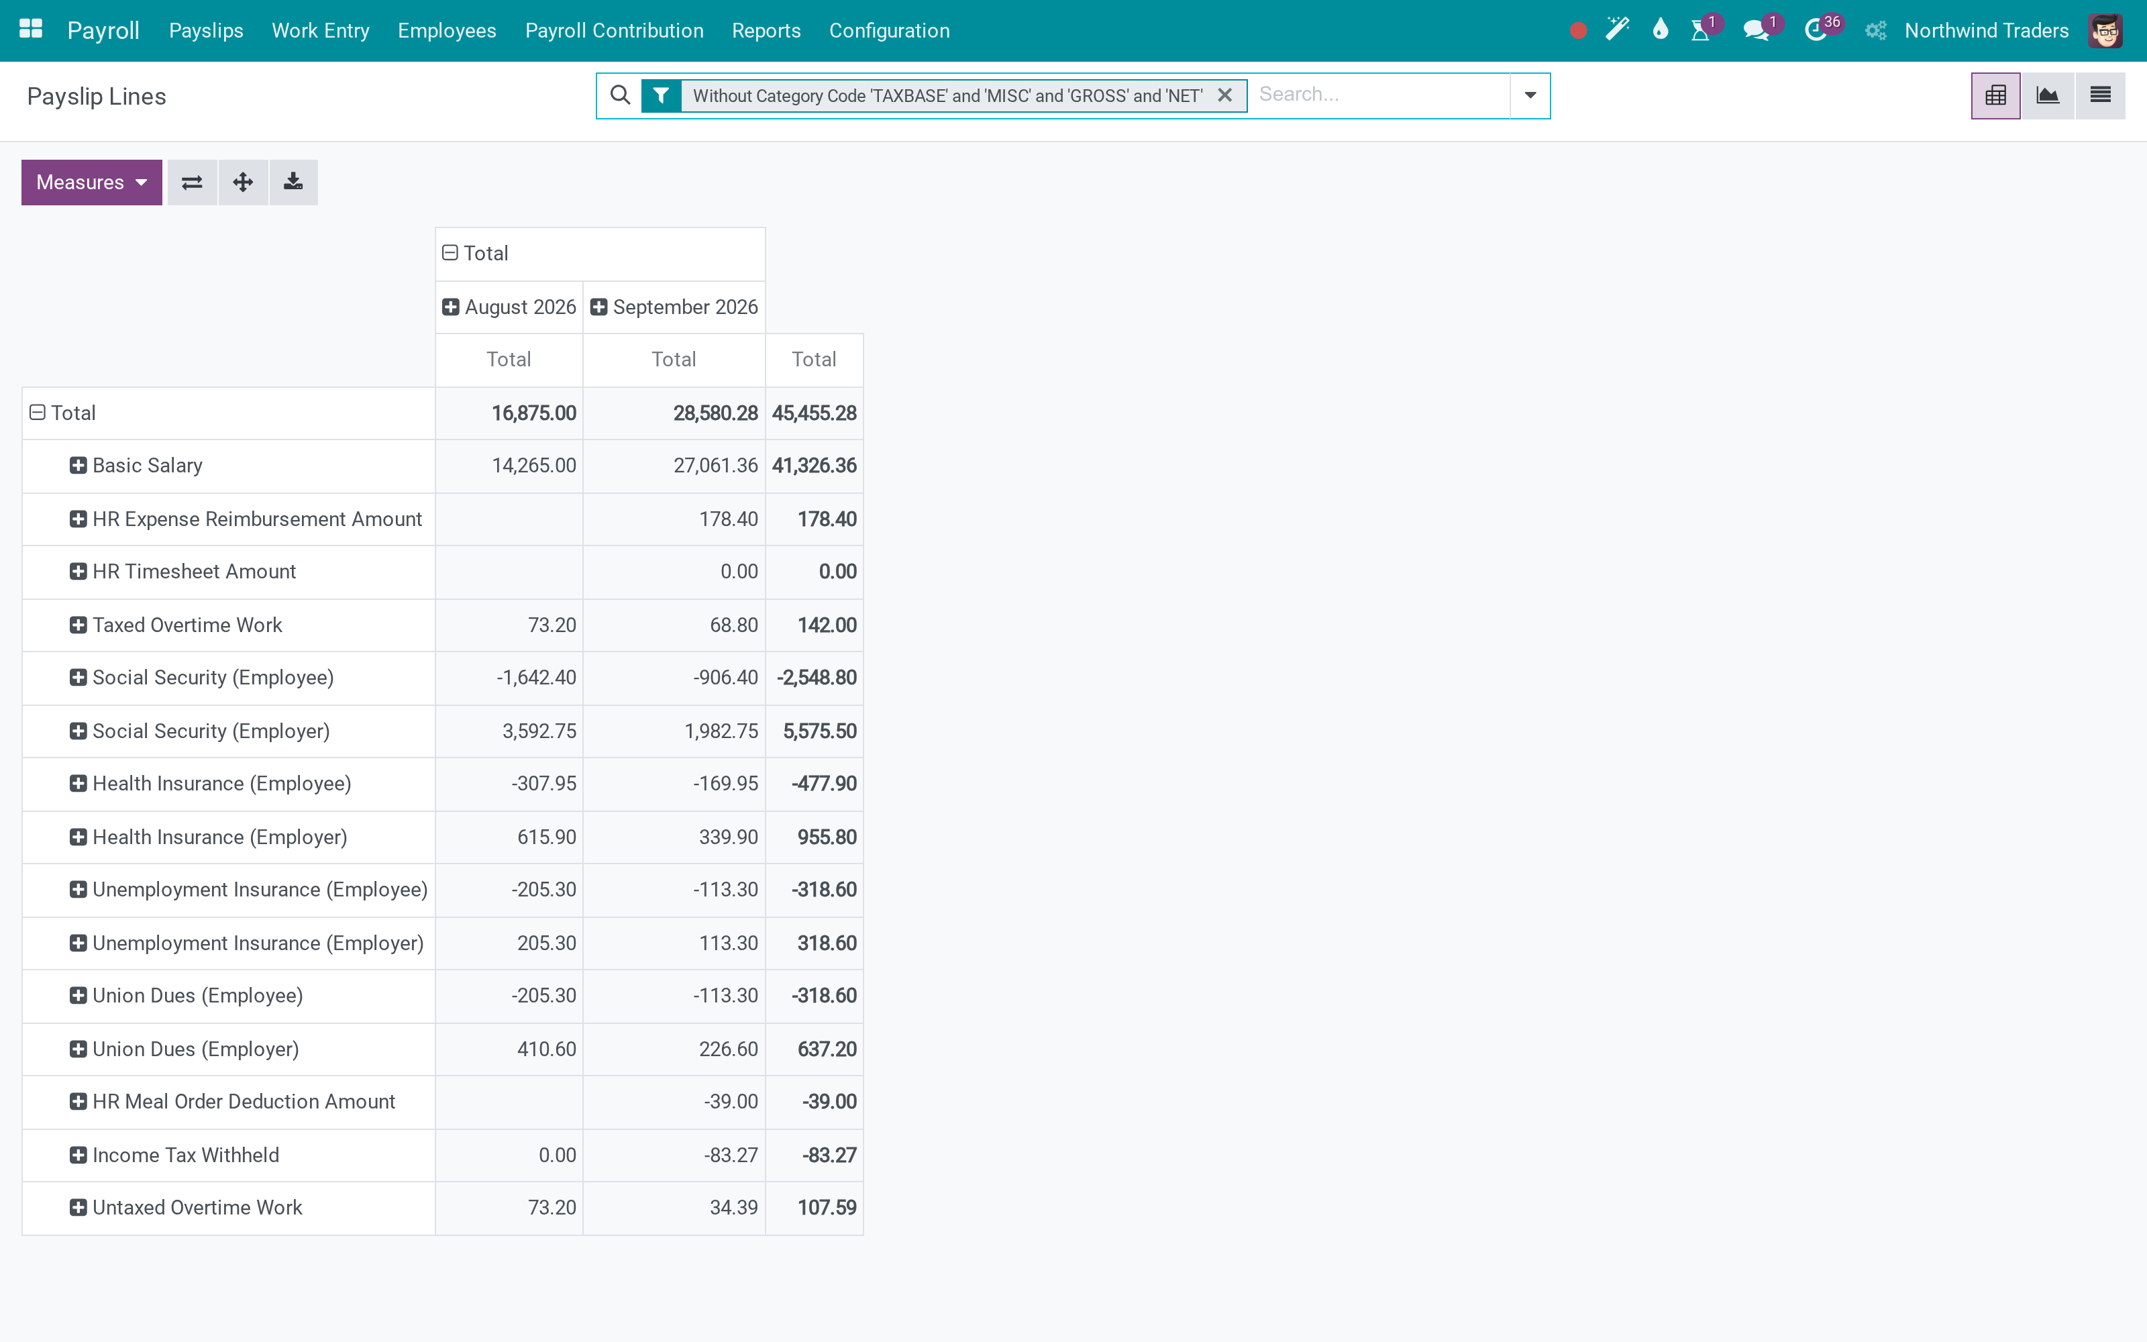Screen dimensions: 2147x1342
Task: Sort by the September 2026 Total column
Action: (x=674, y=360)
